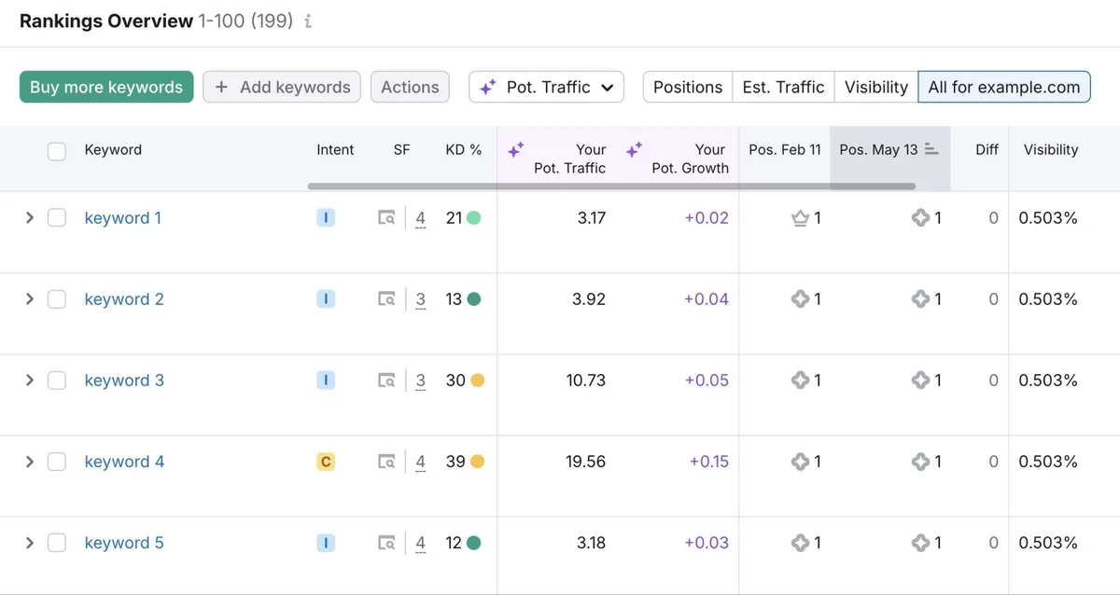The width and height of the screenshot is (1120, 595).
Task: Click the SF count 4 for keyword 1
Action: [421, 218]
